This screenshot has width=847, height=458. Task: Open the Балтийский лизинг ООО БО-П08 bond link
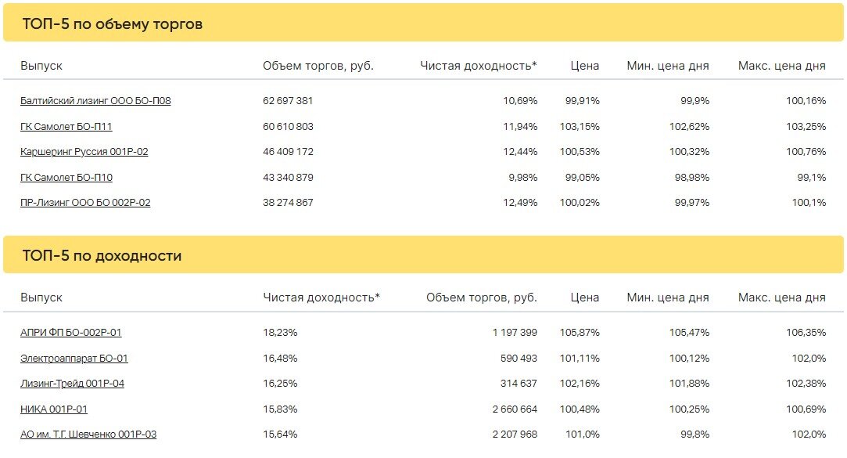point(95,100)
